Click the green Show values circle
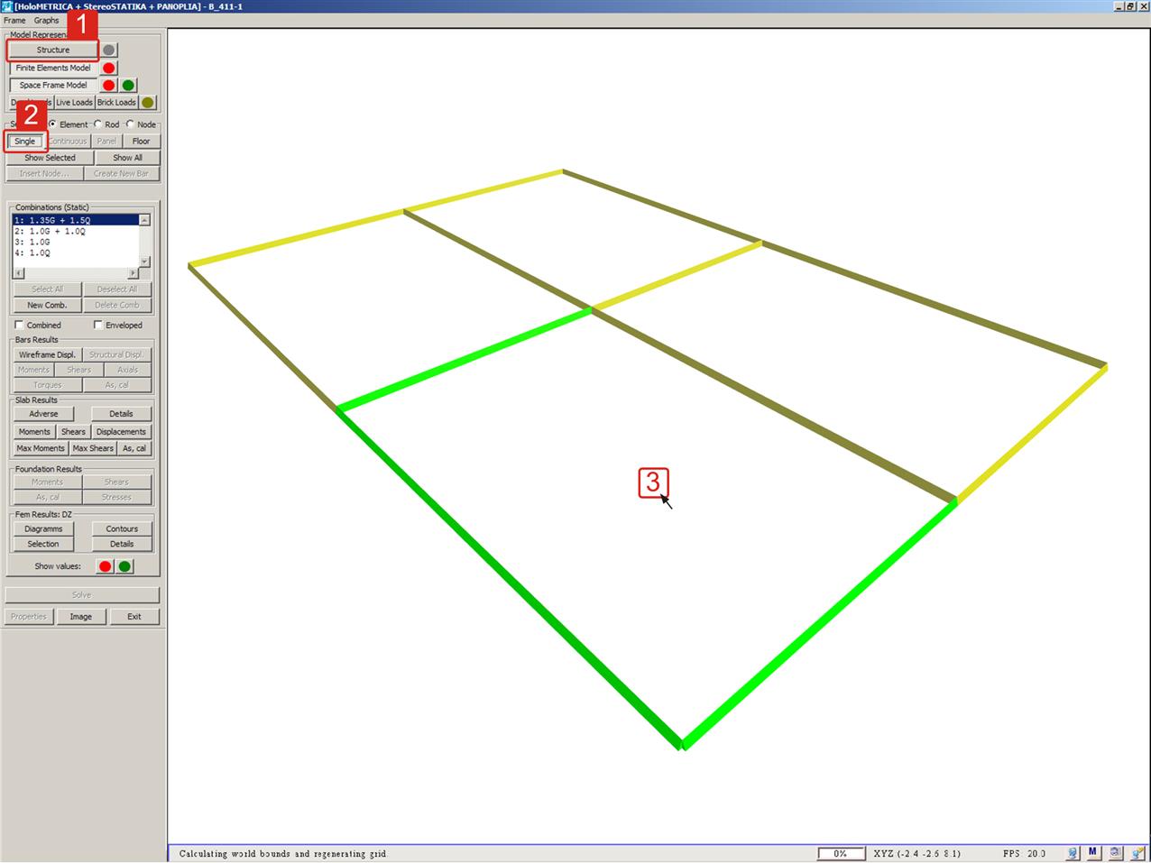 [x=125, y=566]
